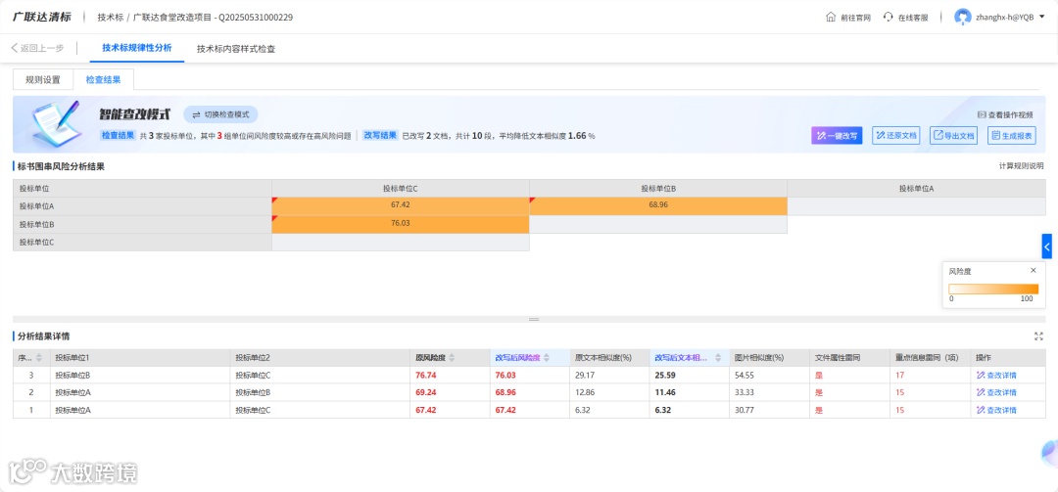Click the 风险度 gradient bar

[993, 289]
